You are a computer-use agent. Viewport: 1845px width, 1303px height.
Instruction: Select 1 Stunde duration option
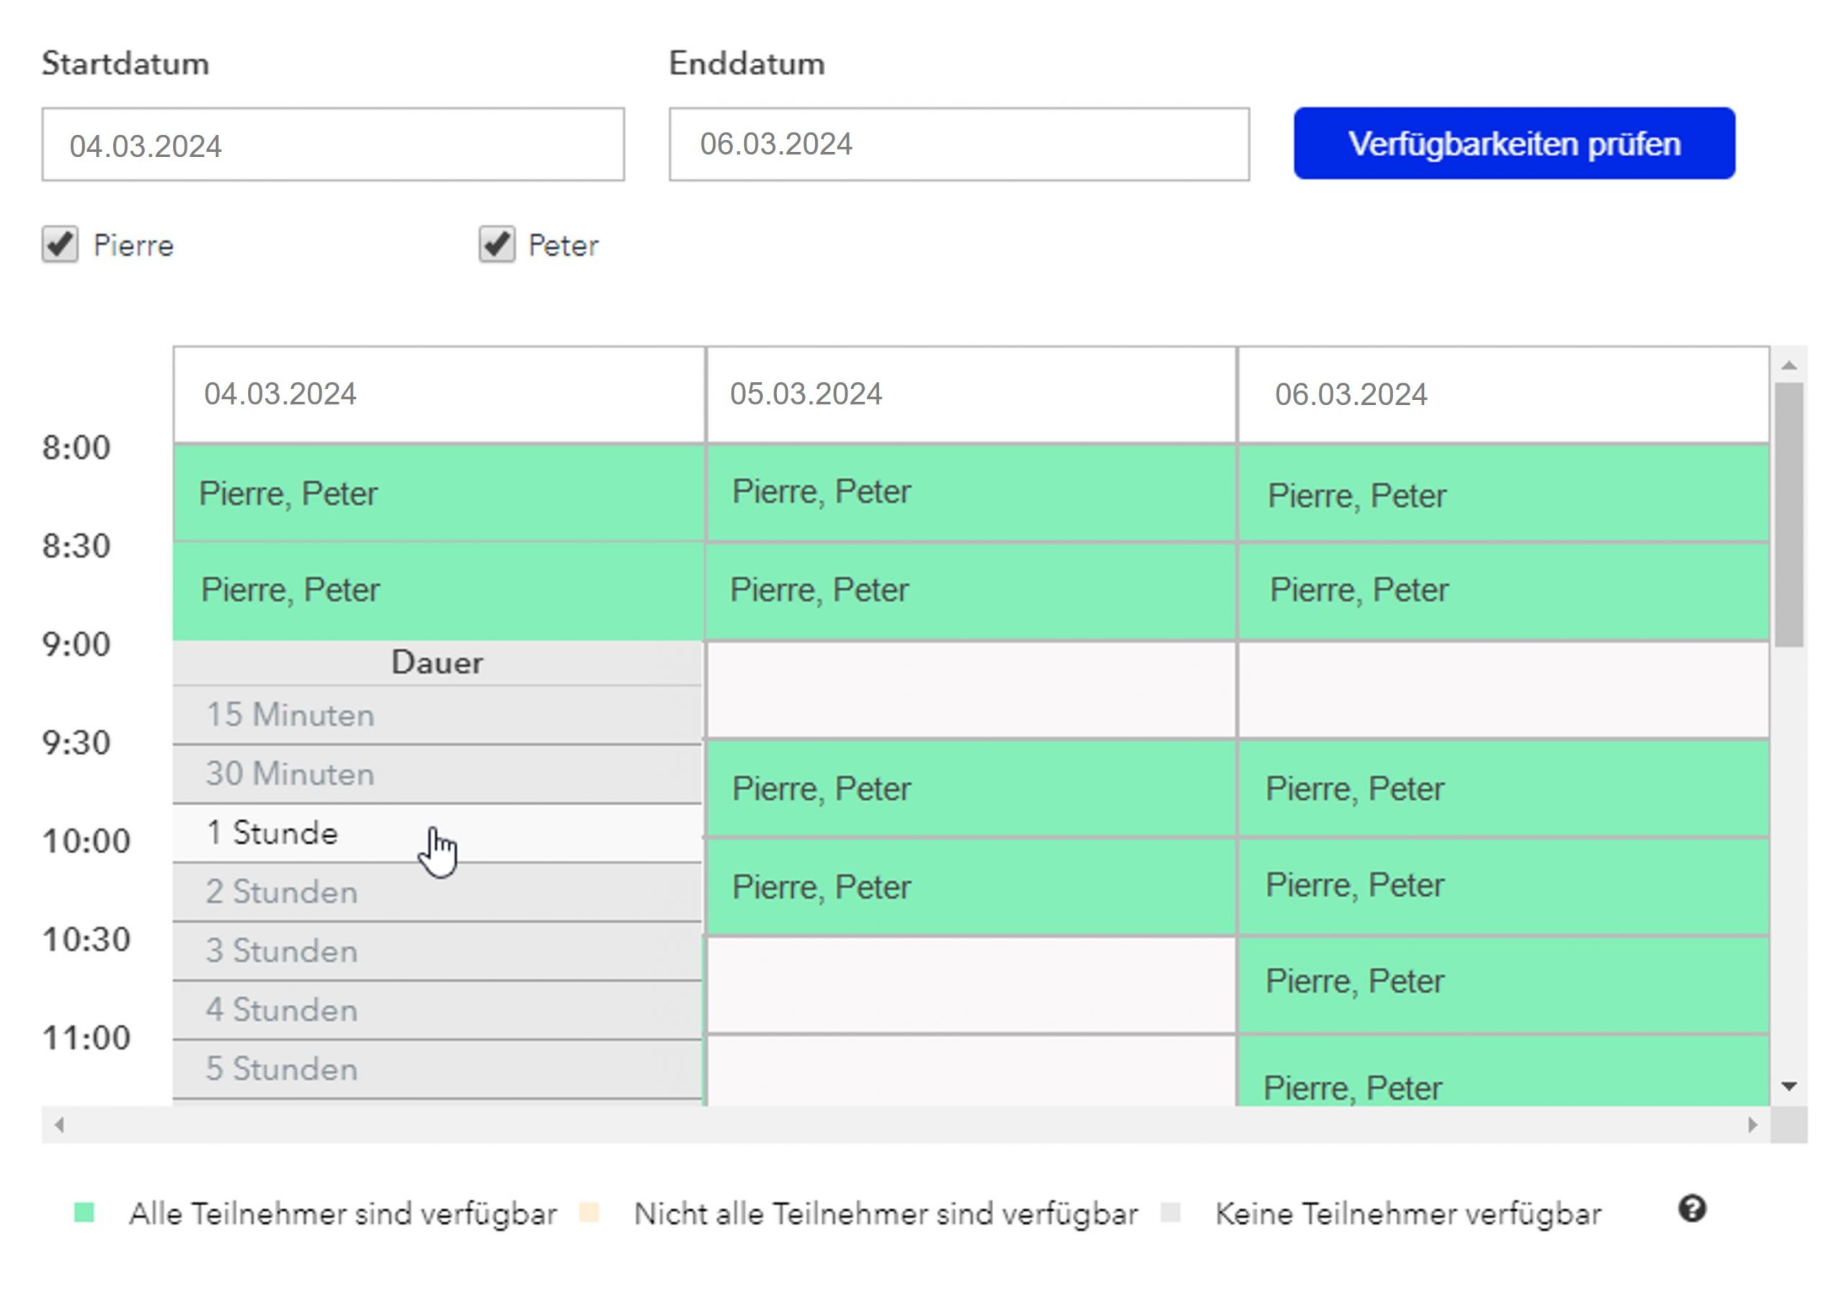[437, 833]
